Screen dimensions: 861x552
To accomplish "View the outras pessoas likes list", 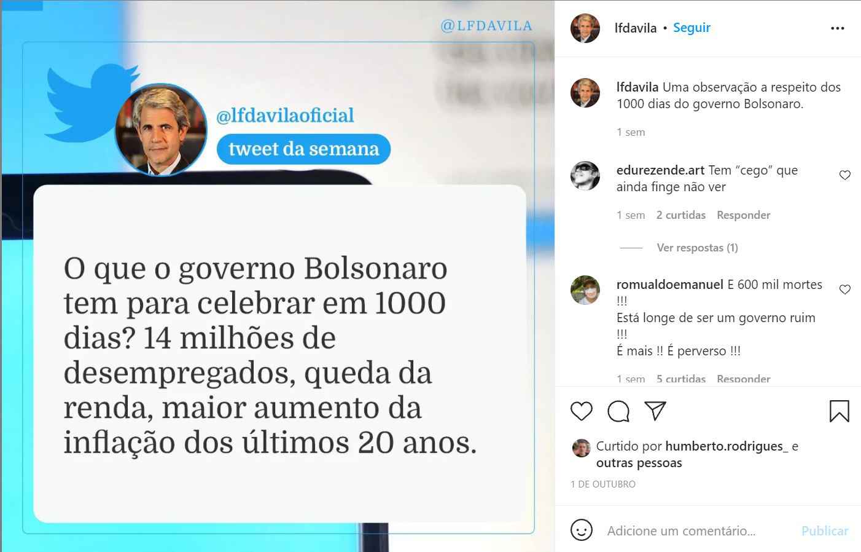I will [639, 463].
